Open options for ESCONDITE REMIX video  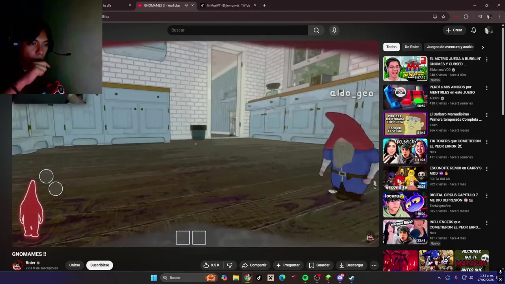486,169
